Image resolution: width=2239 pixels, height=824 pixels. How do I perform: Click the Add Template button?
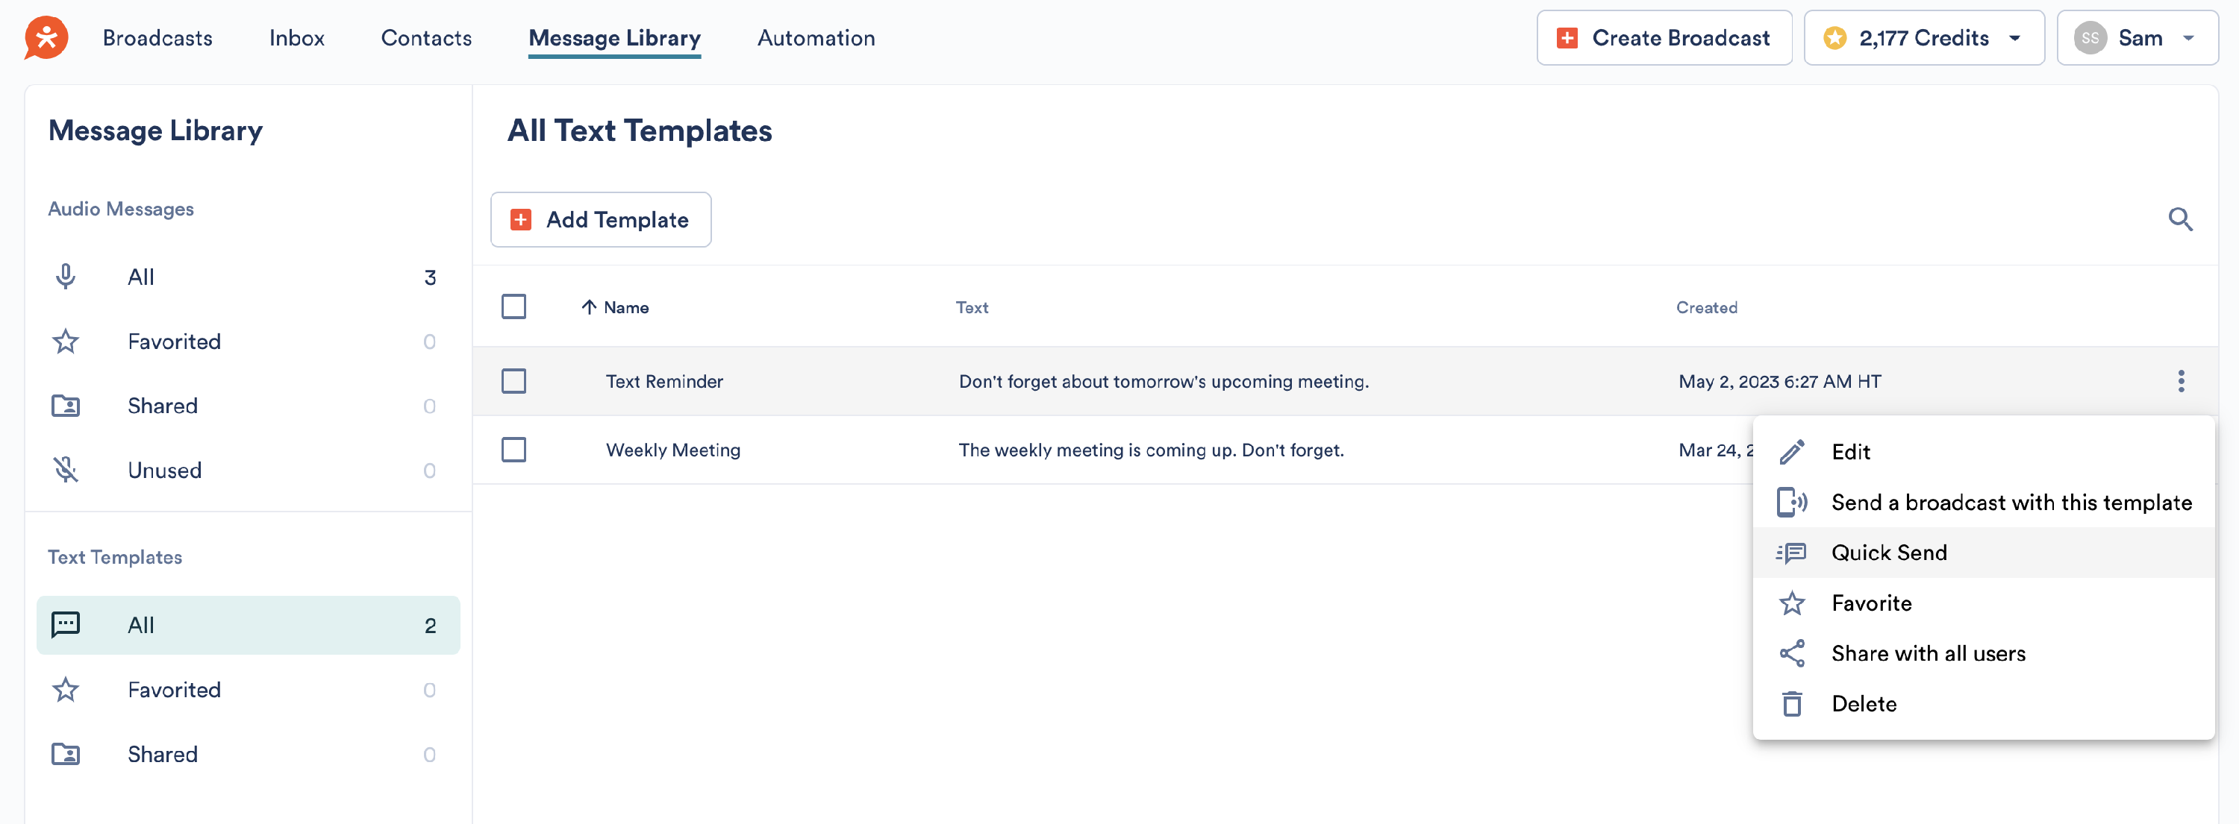point(601,220)
